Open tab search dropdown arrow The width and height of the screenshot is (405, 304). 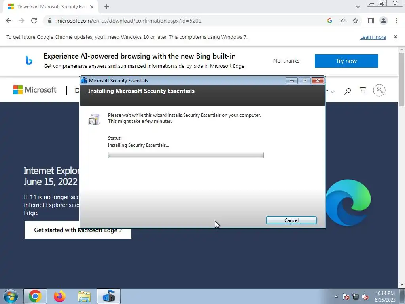(358, 7)
